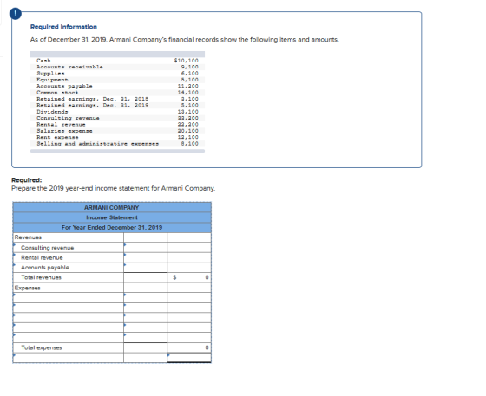Open the Rental revenue label dropdown cell
The height and width of the screenshot is (396, 486).
tap(69, 257)
